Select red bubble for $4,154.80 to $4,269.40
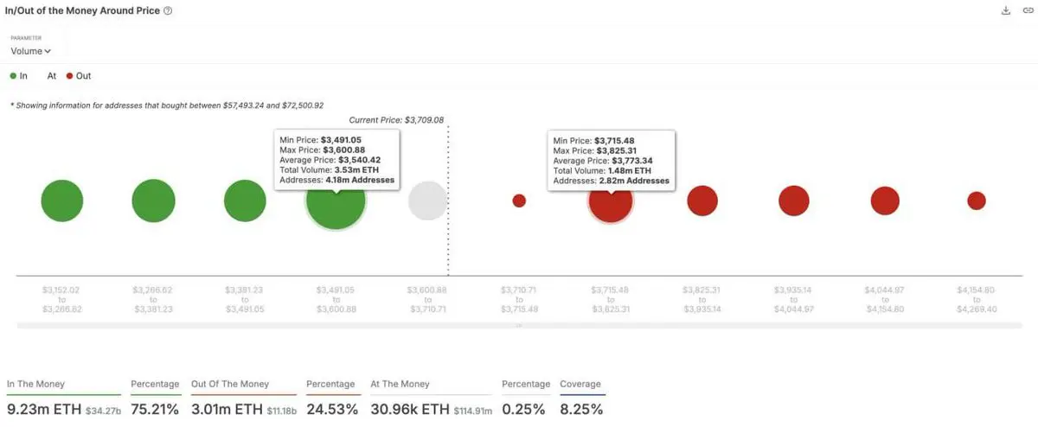Image resolution: width=1038 pixels, height=427 pixels. [x=977, y=201]
